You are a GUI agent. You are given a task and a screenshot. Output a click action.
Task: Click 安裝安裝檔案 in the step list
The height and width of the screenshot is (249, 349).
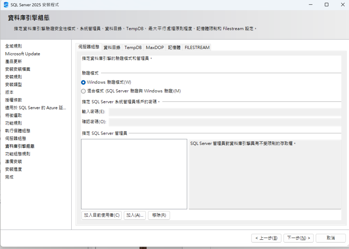tap(18, 69)
